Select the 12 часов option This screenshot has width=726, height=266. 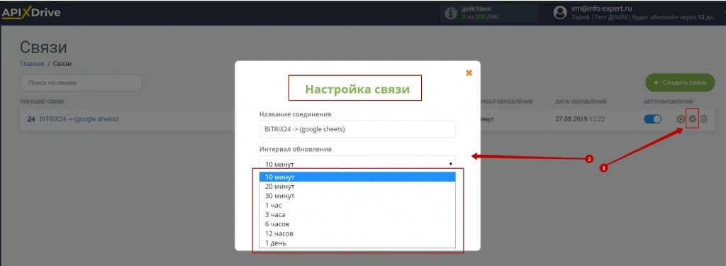click(357, 233)
